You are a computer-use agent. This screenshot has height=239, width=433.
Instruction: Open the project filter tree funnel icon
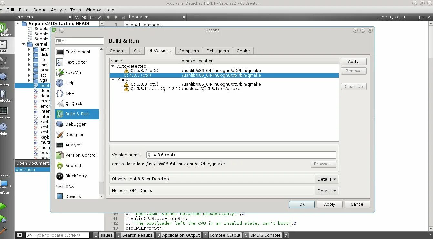(x=77, y=17)
